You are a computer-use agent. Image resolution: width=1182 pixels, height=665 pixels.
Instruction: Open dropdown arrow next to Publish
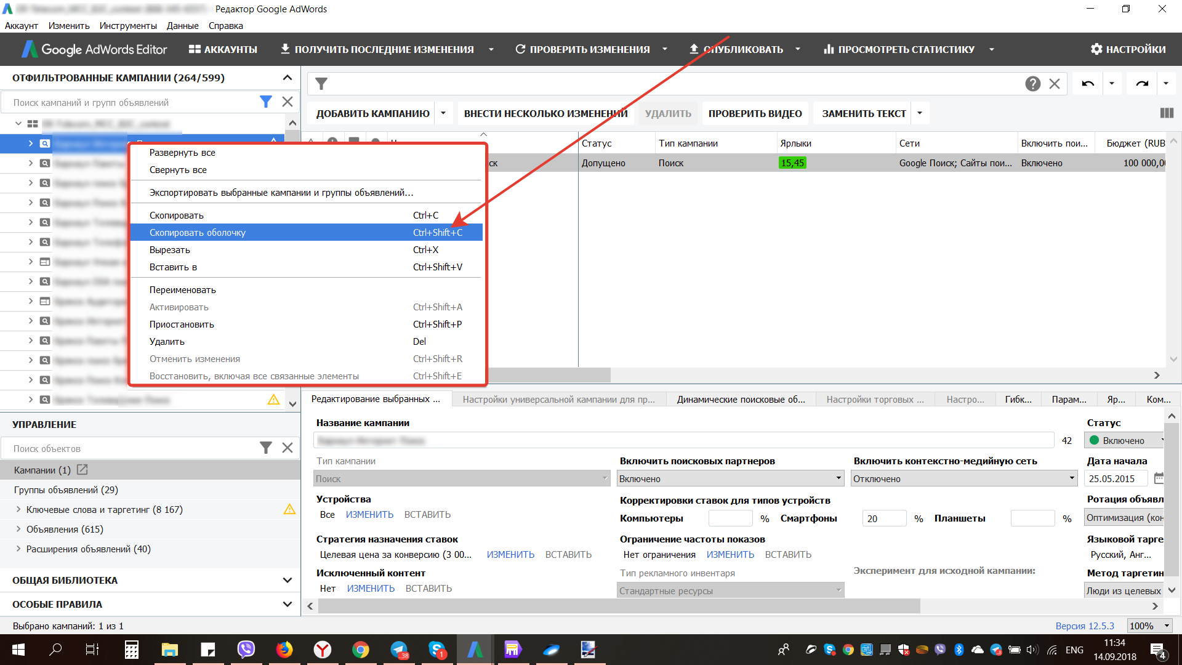coord(798,49)
